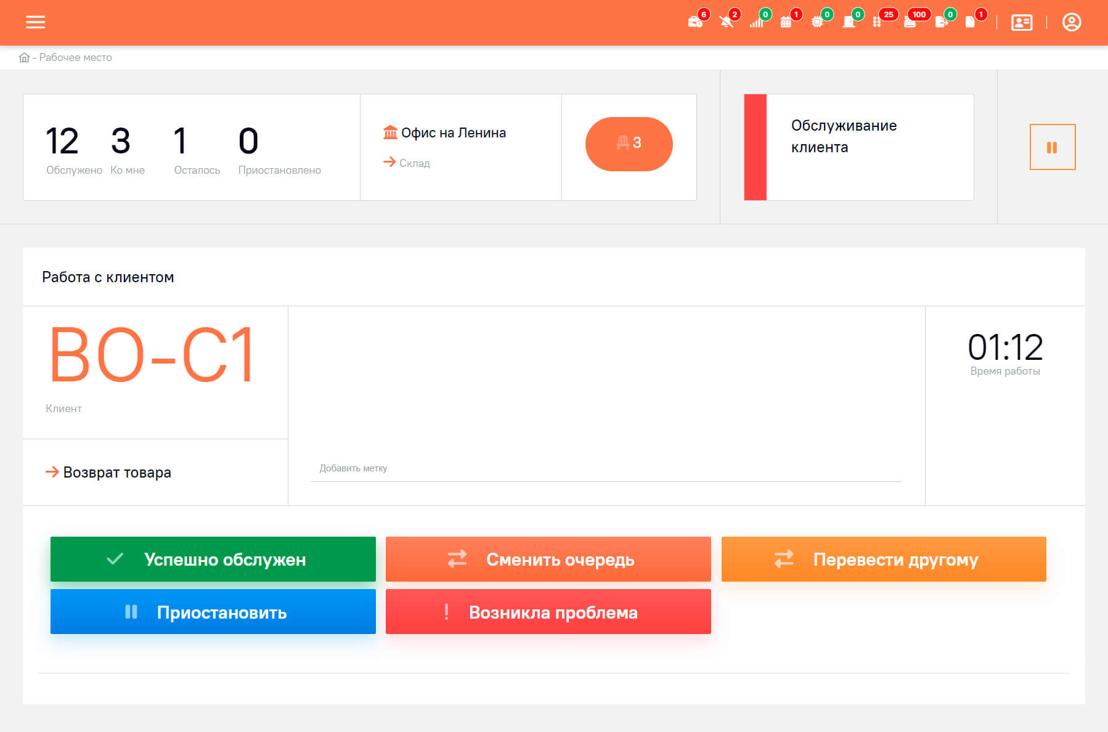Go to home via breadcrumb house icon
This screenshot has width=1108, height=732.
point(24,57)
